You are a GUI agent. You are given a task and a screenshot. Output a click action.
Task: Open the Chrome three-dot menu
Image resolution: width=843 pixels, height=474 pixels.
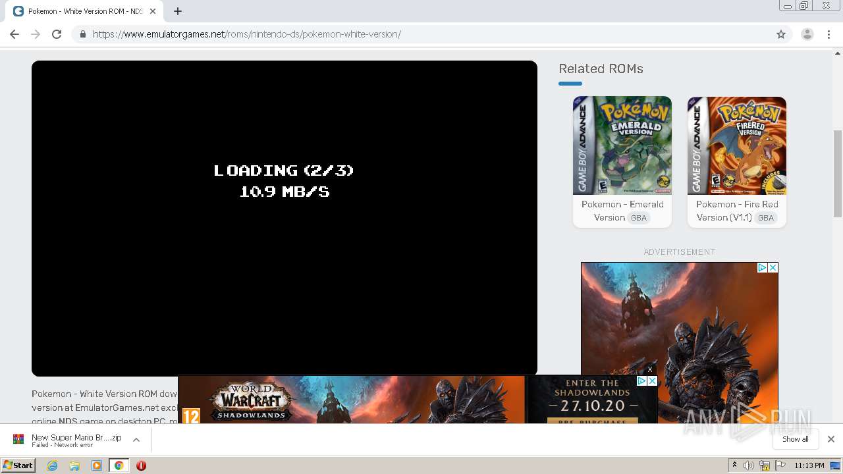[829, 34]
